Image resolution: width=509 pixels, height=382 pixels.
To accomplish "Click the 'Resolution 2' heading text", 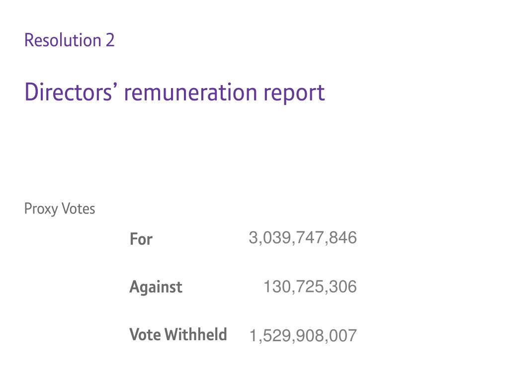I will point(70,40).
